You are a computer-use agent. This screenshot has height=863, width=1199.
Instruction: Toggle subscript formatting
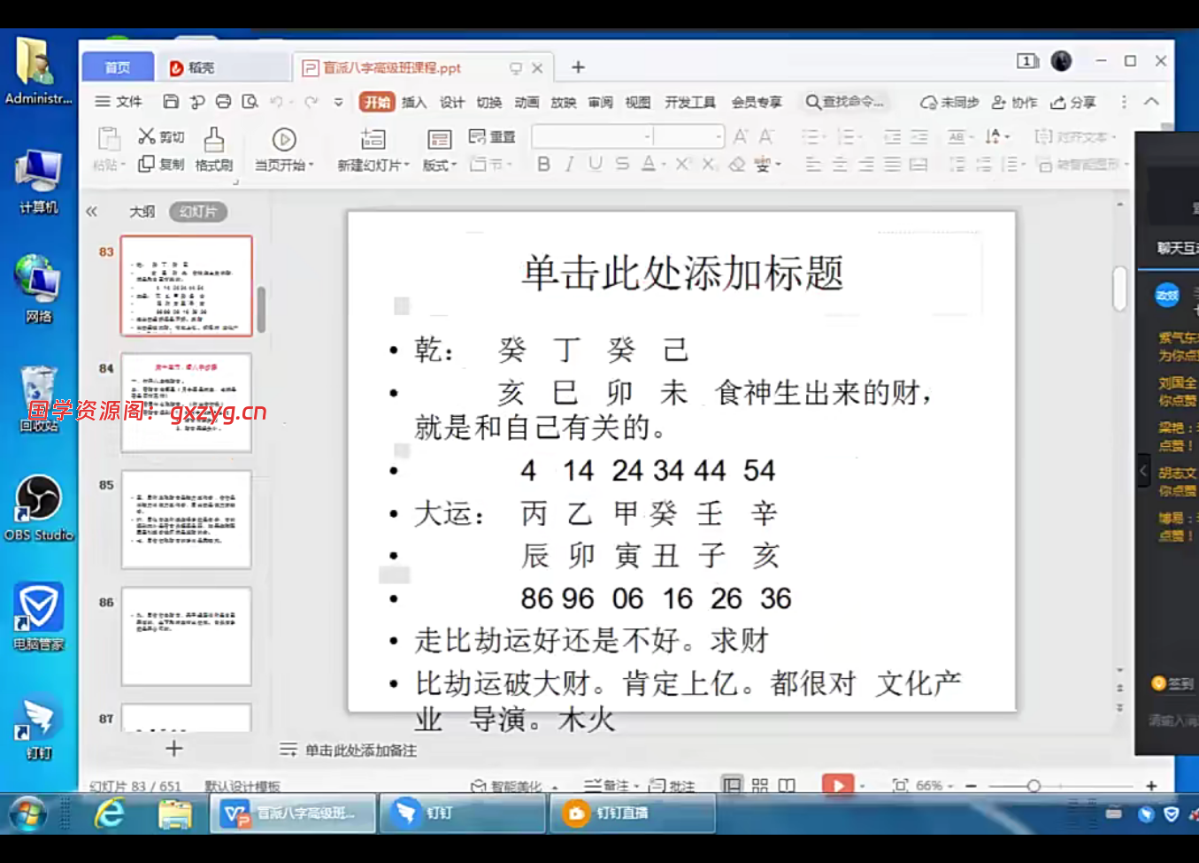pyautogui.click(x=709, y=164)
